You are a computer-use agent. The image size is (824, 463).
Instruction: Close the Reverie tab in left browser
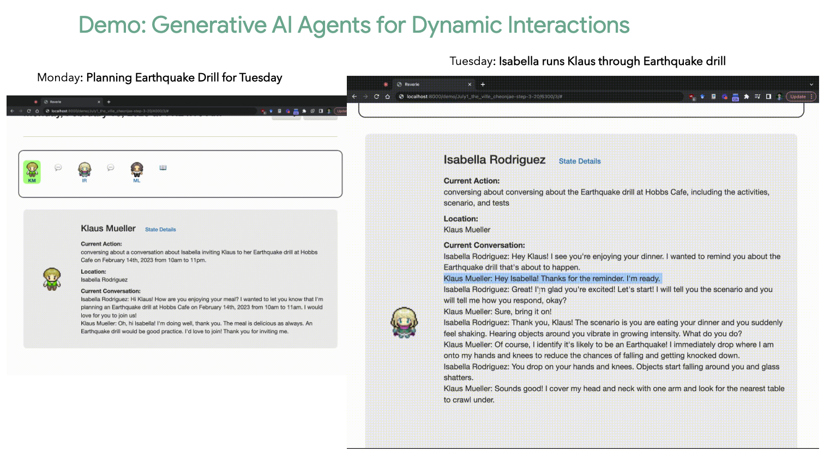tap(99, 101)
